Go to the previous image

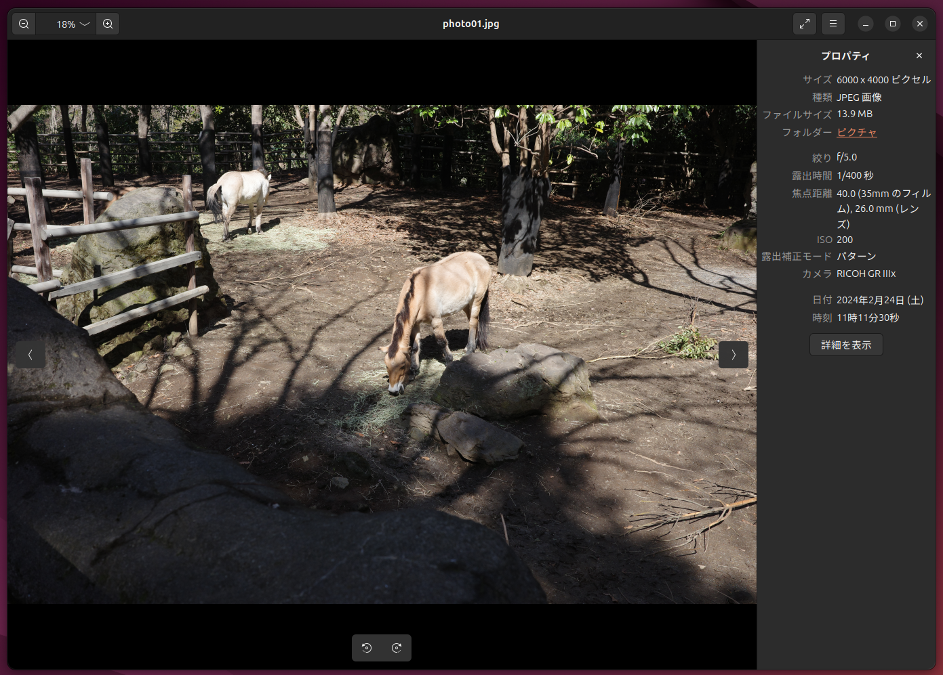pyautogui.click(x=31, y=355)
